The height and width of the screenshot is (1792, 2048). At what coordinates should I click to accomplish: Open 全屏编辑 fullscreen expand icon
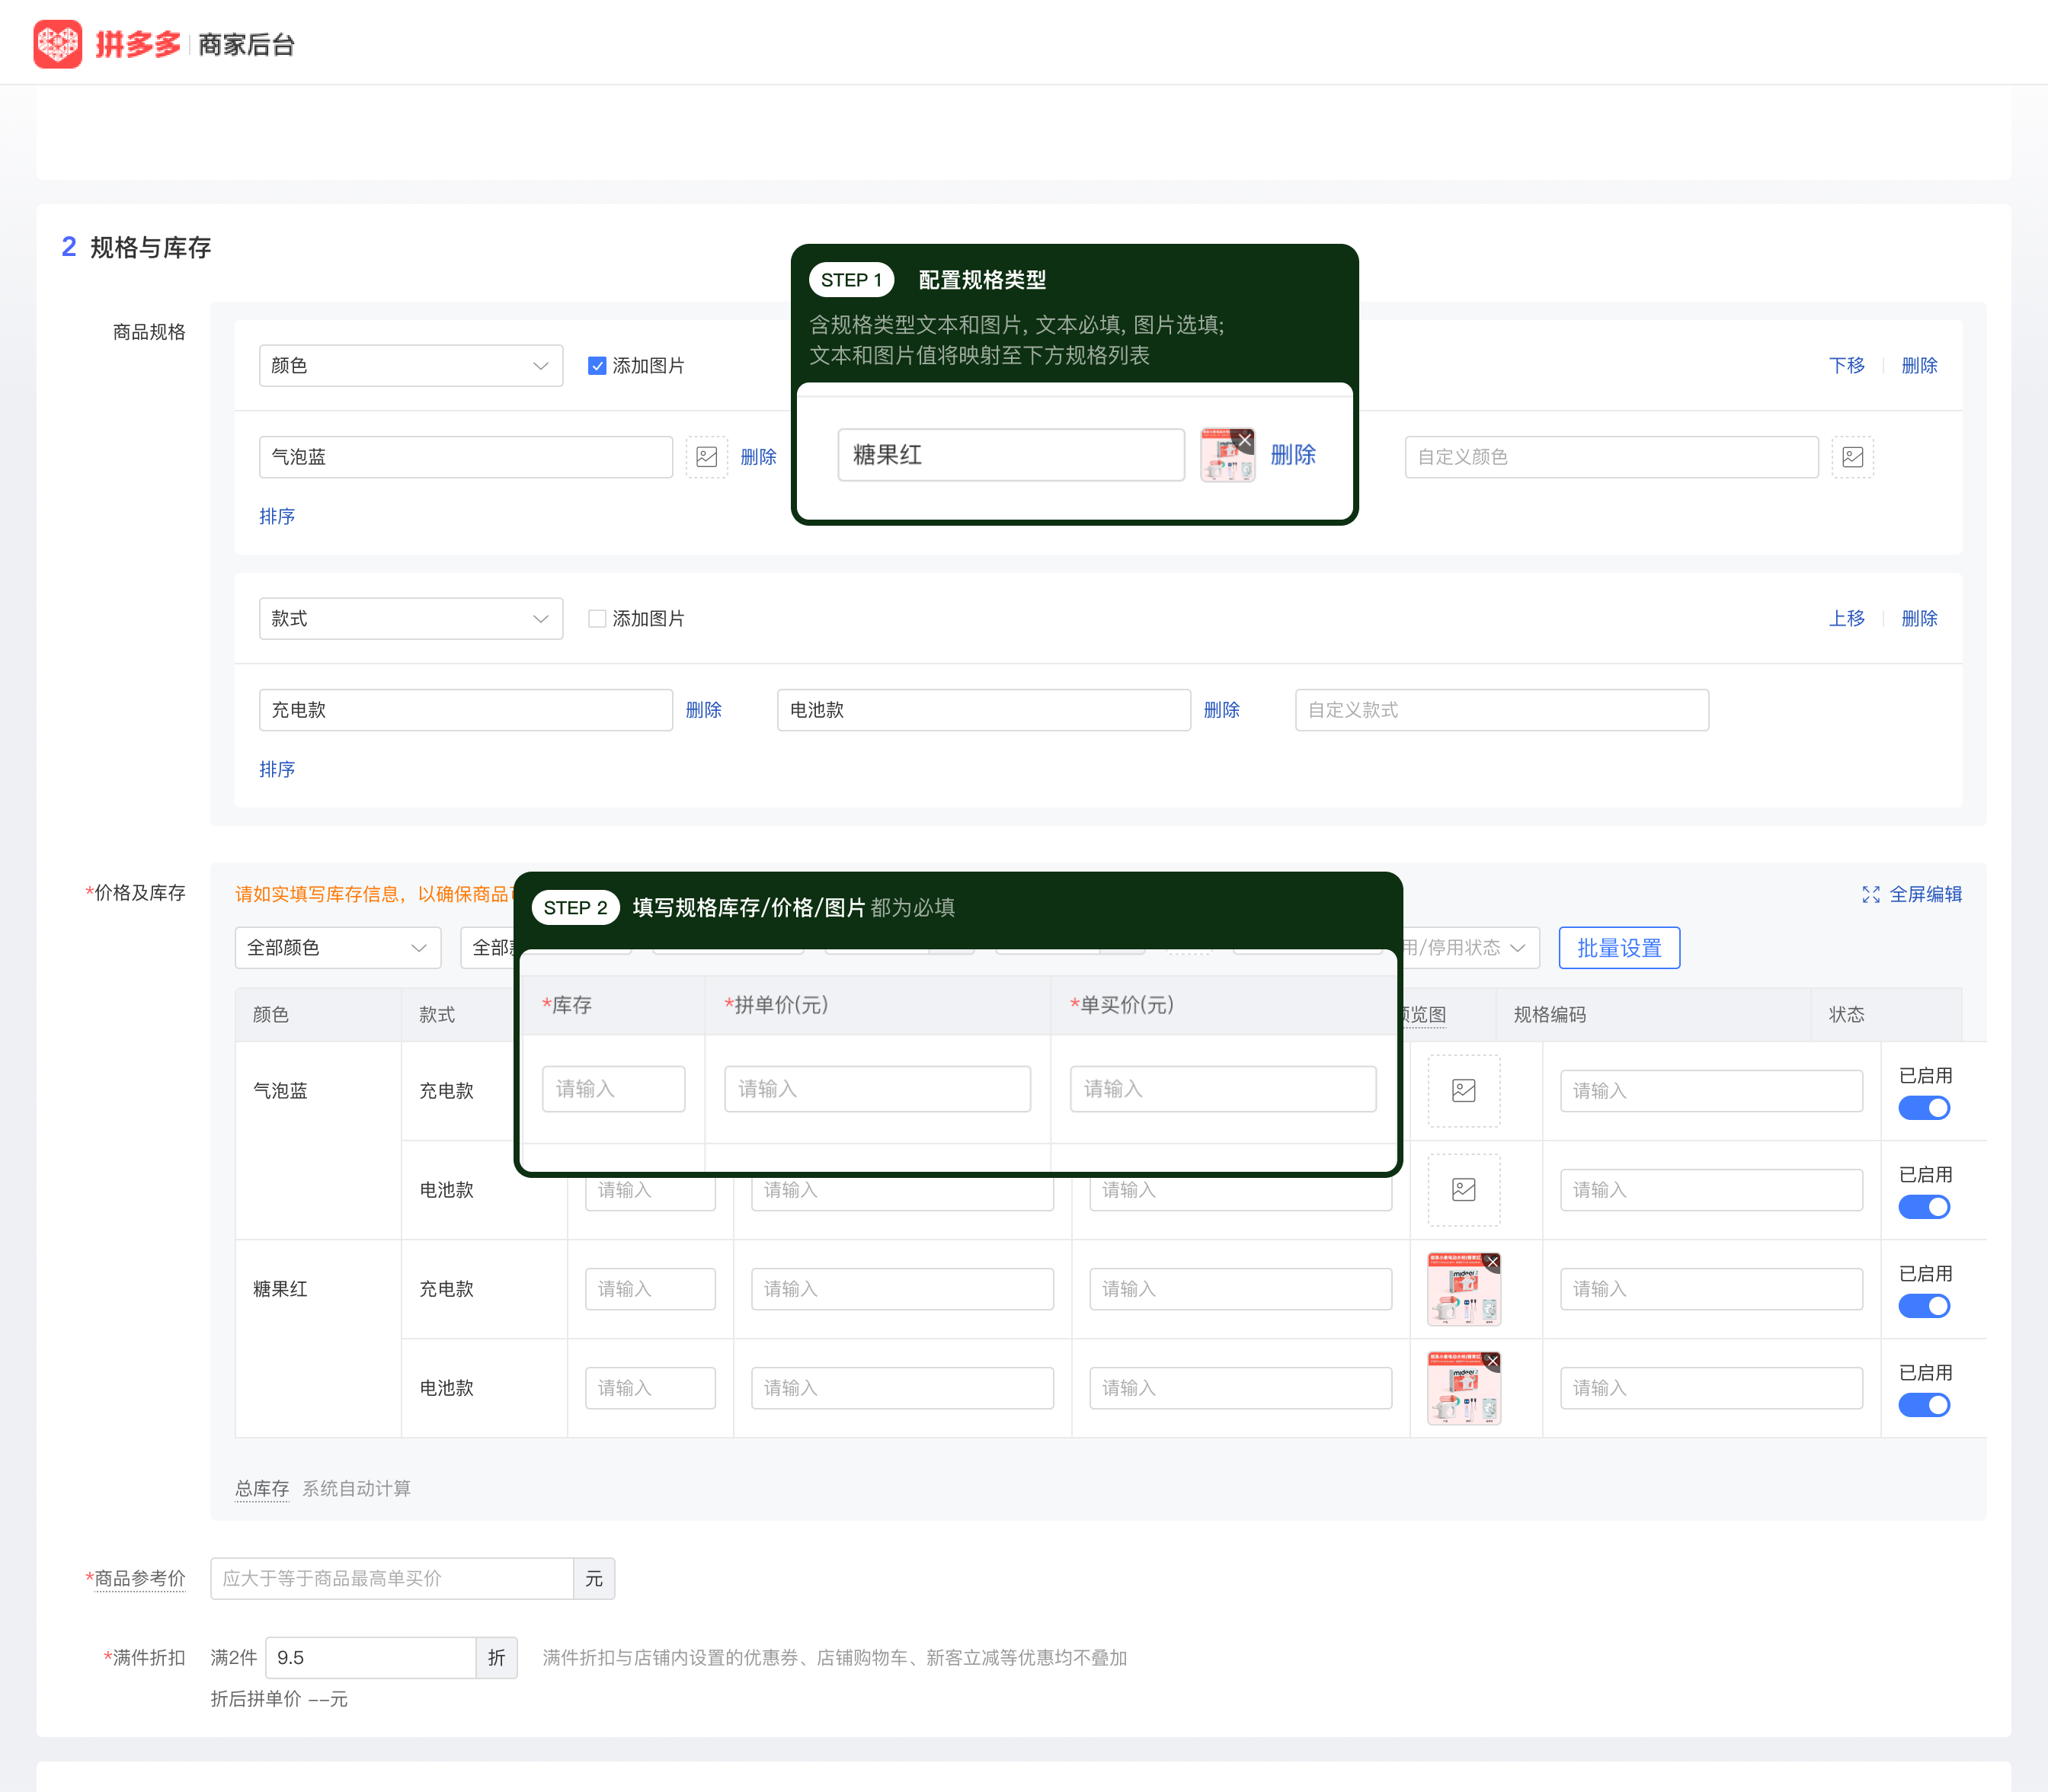(1871, 894)
